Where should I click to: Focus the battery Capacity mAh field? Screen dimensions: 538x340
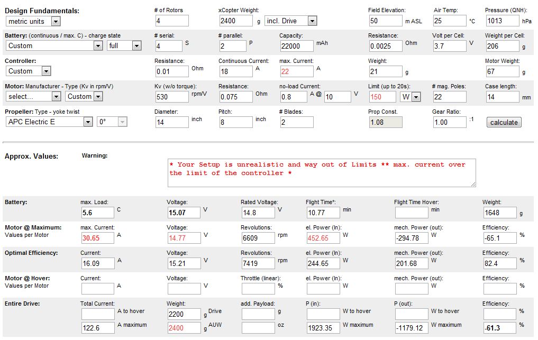coord(296,46)
